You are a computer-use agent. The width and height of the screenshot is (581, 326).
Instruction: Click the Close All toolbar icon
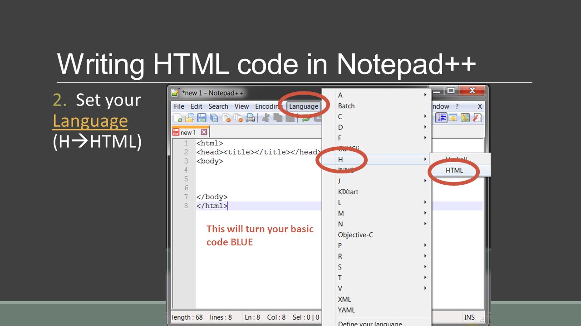tap(238, 119)
